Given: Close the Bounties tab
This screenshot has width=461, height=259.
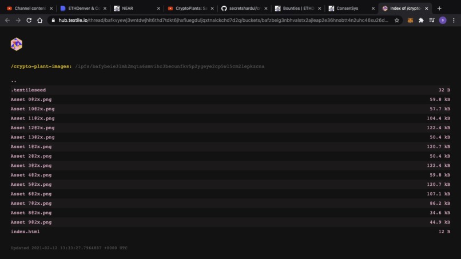Looking at the screenshot, I should point(320,9).
